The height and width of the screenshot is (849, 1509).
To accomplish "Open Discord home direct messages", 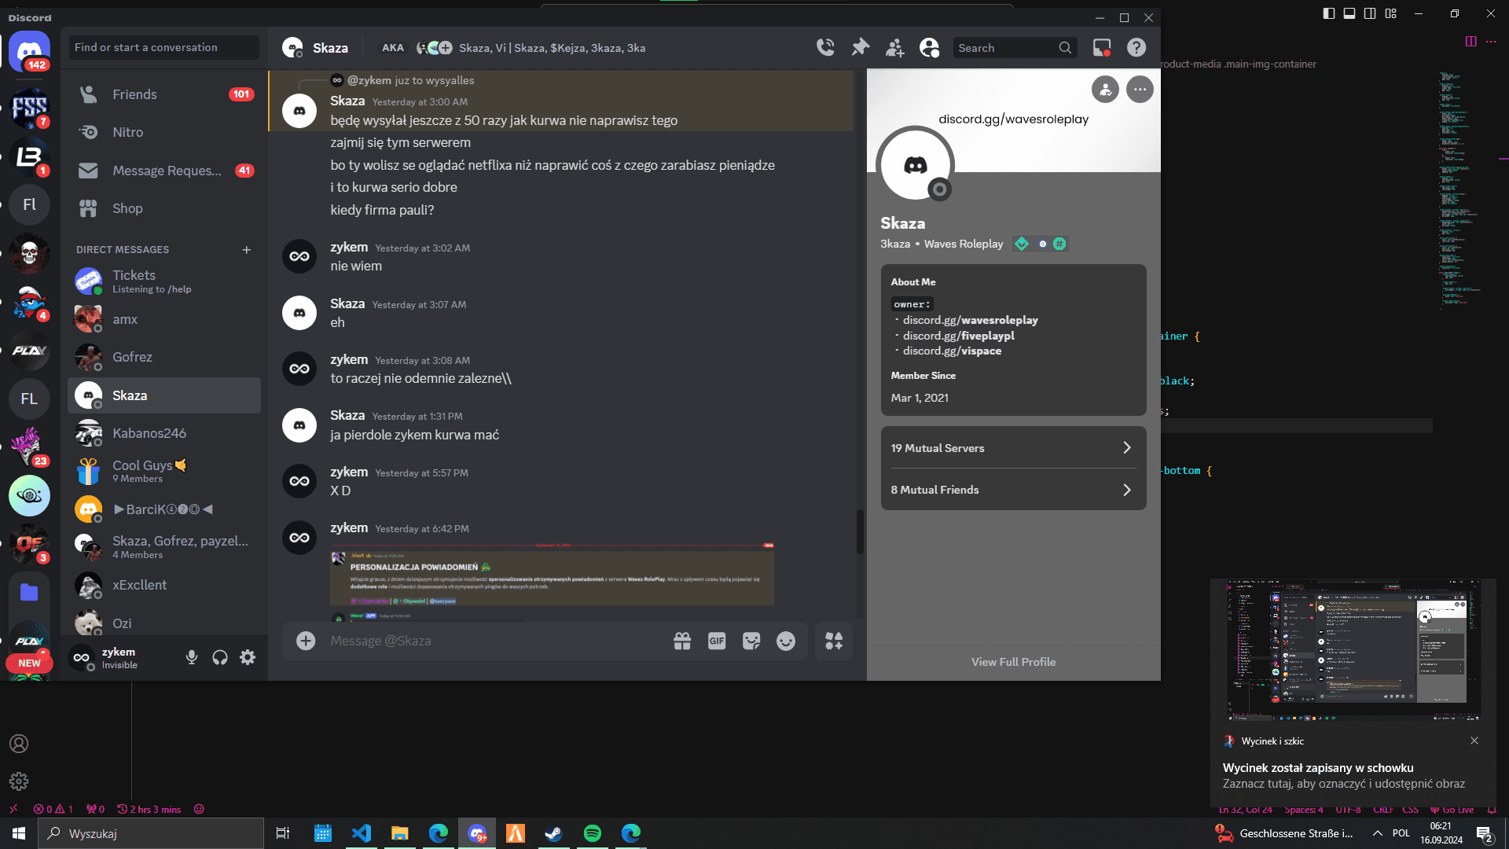I will (x=30, y=52).
